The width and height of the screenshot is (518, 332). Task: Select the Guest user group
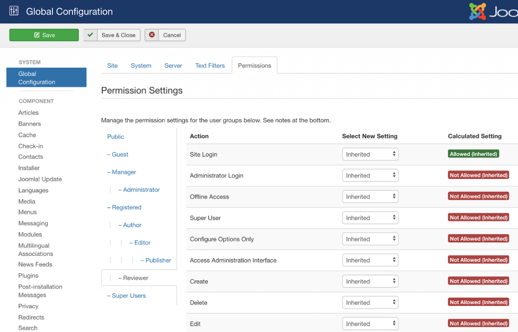(x=118, y=155)
